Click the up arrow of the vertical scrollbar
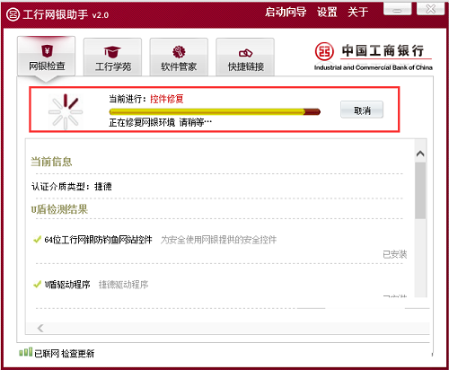 (420, 154)
